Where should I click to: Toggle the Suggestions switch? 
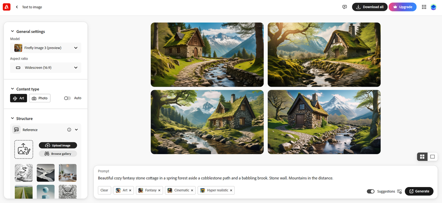[x=371, y=191]
